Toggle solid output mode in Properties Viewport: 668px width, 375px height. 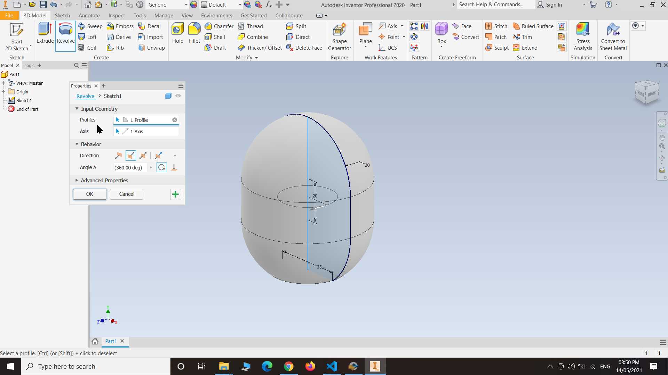pyautogui.click(x=168, y=96)
